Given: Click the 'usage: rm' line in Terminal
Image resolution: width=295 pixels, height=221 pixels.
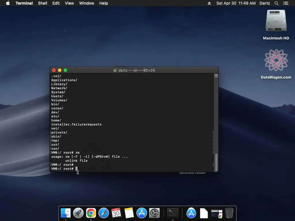Looking at the screenshot, I should [x=89, y=157].
